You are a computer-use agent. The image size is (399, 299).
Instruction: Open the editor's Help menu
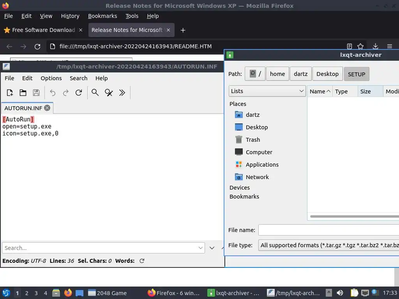(102, 78)
